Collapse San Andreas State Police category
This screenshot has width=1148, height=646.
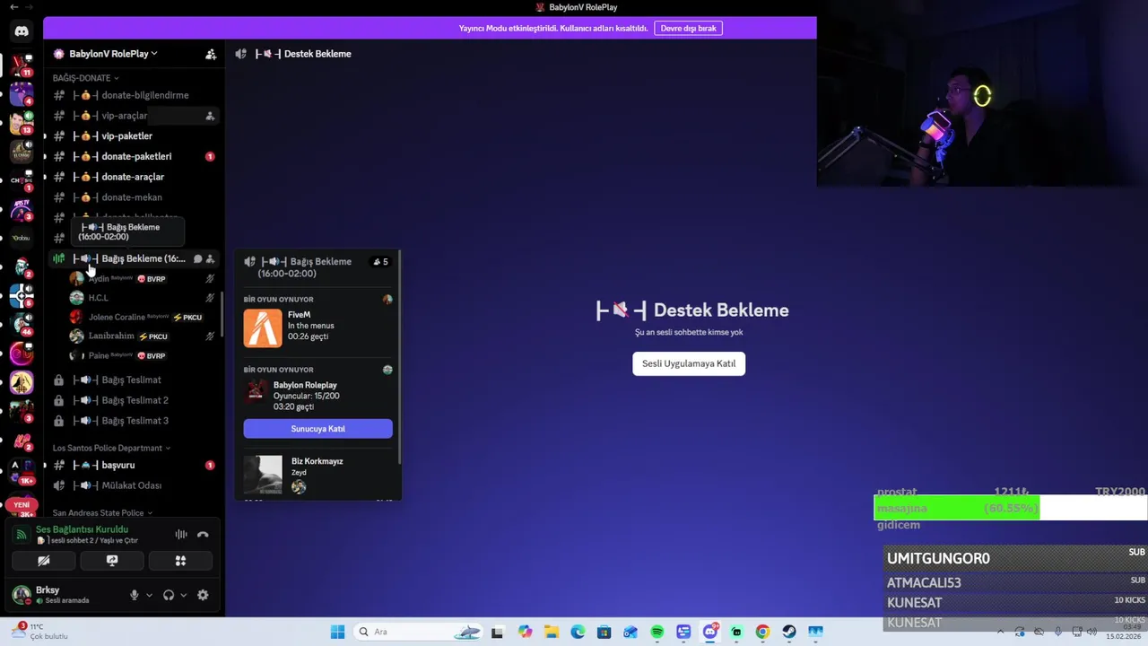(102, 513)
